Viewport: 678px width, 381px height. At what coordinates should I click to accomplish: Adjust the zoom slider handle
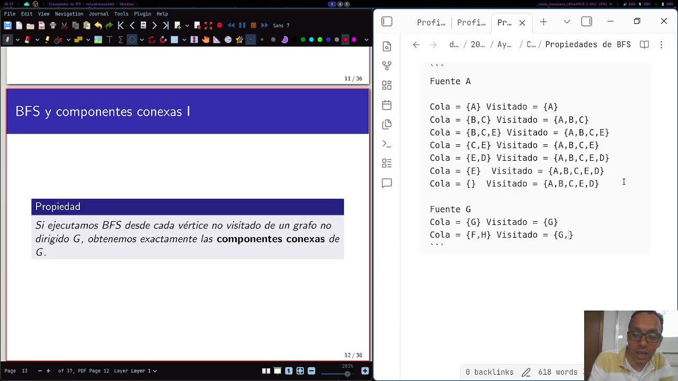click(347, 374)
